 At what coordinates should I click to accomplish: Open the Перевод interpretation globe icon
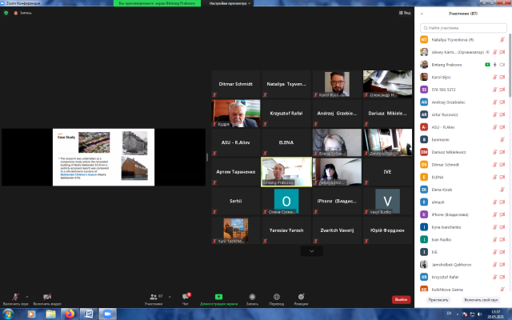click(x=277, y=297)
